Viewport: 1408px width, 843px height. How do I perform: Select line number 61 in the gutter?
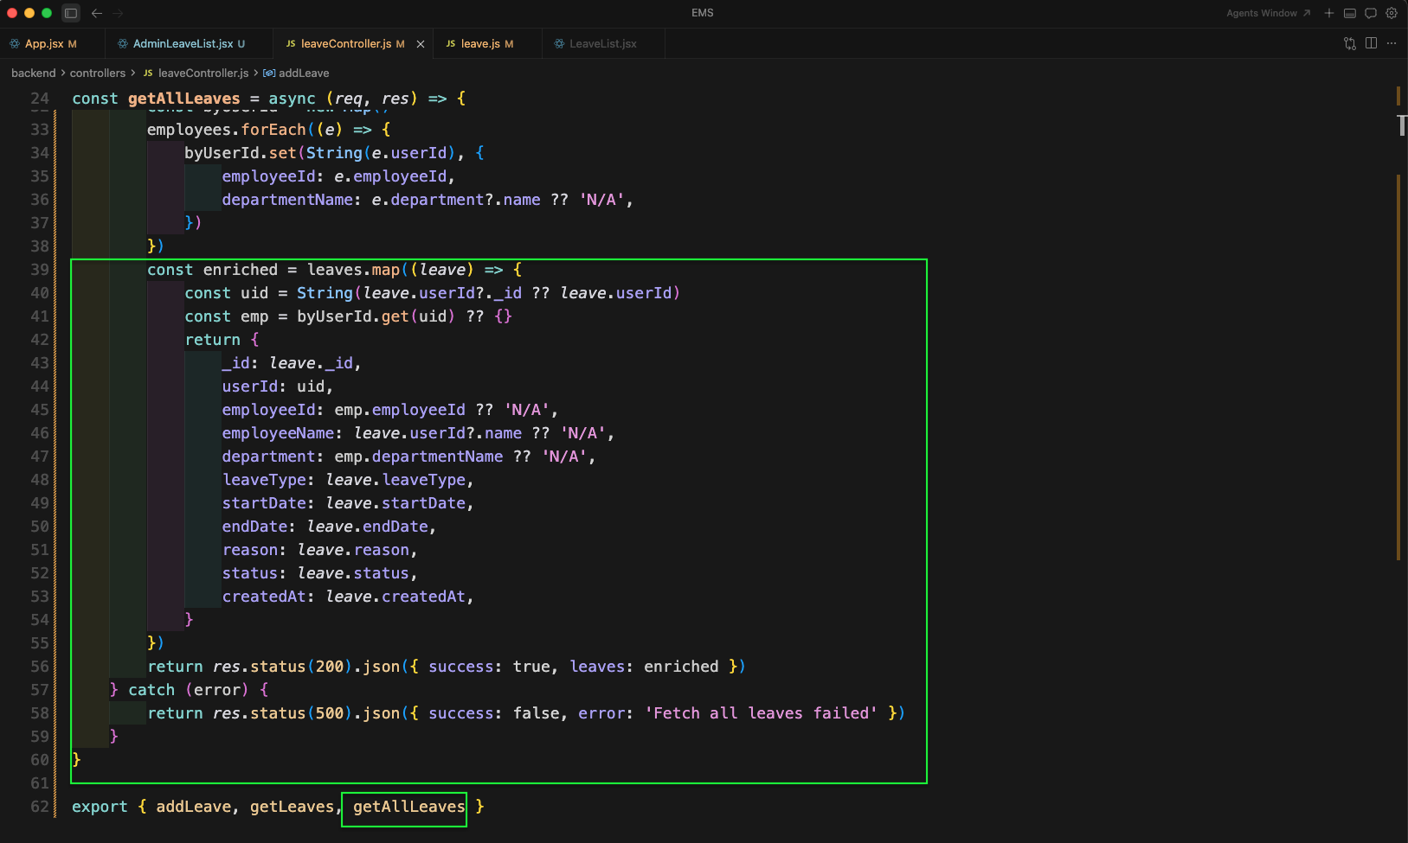[x=40, y=783]
